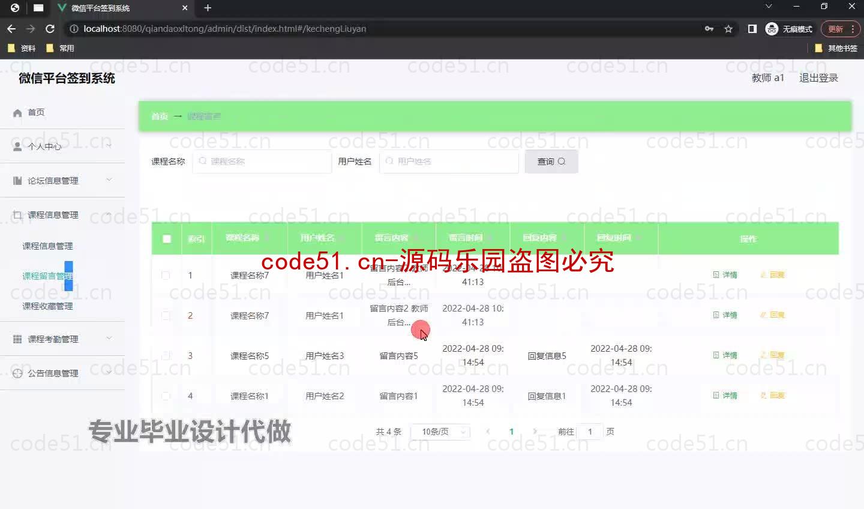Screen dimensions: 864x509
Task: Open the incognito mode indicator
Action: click(789, 29)
